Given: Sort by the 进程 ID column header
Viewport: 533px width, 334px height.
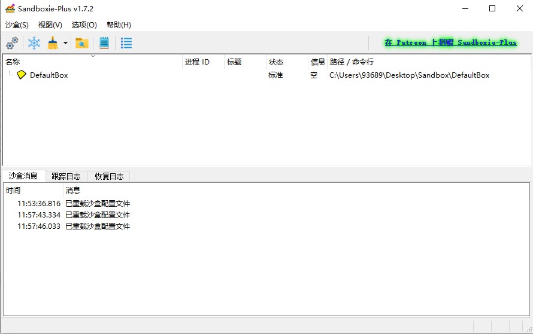Looking at the screenshot, I should pos(203,62).
